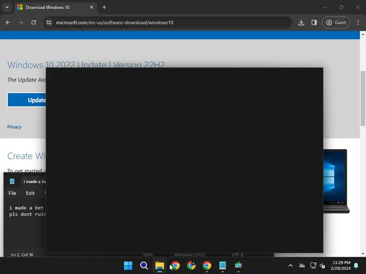Select the Download Windows 10 tab

55,7
